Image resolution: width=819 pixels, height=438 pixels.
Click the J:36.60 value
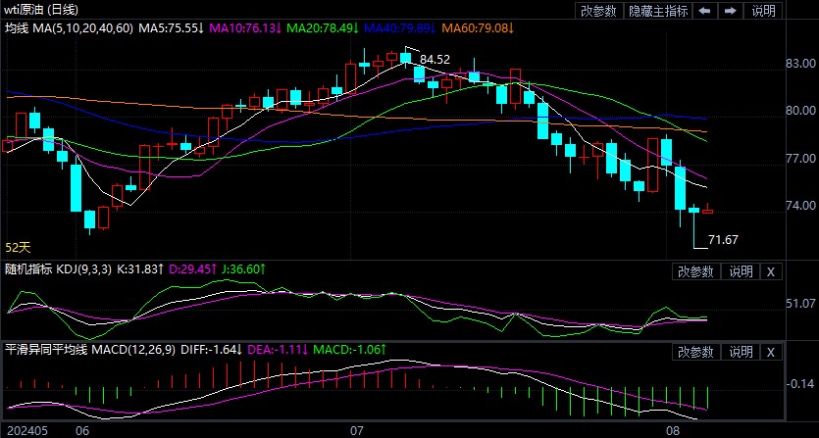coord(244,269)
